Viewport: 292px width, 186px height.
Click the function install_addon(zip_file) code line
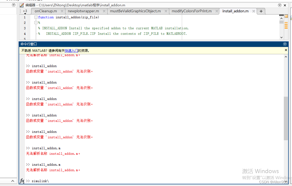(x=69, y=17)
